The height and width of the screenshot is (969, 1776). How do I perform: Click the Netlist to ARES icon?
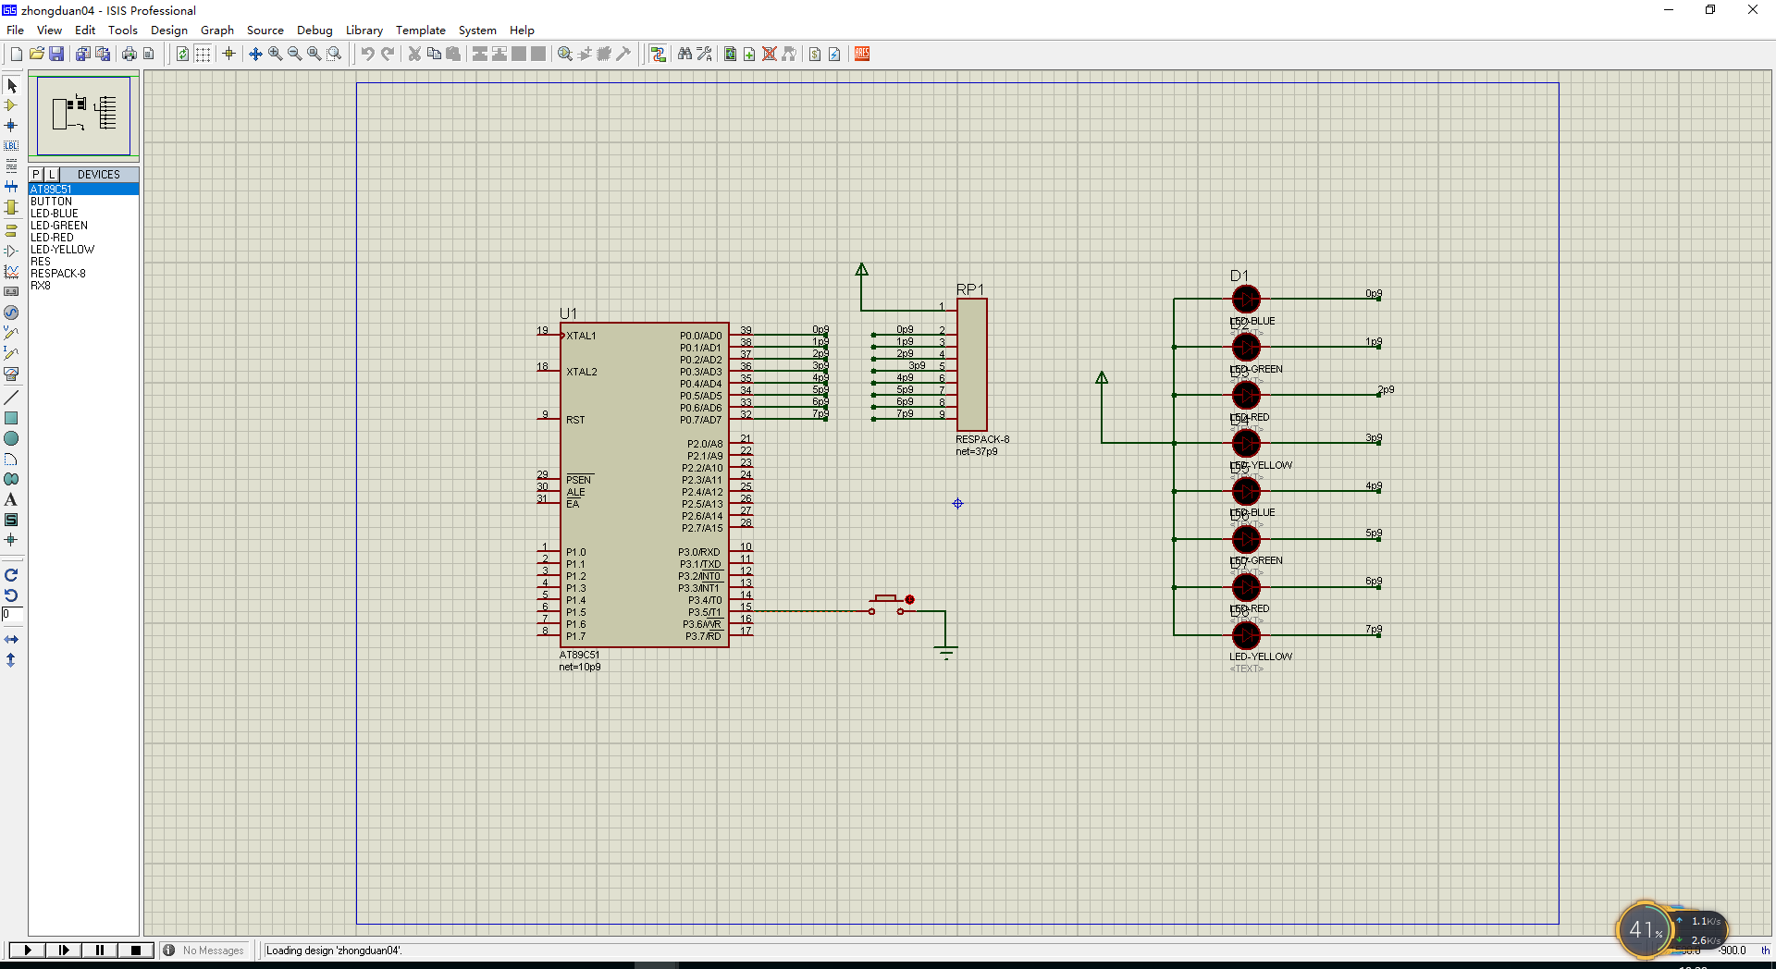862,54
